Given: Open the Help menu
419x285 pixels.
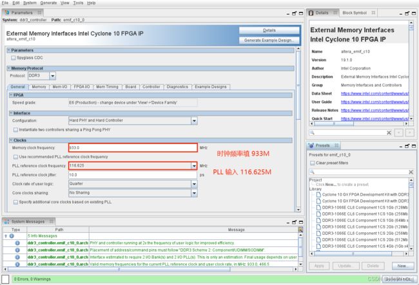Looking at the screenshot, I should tap(91, 3).
